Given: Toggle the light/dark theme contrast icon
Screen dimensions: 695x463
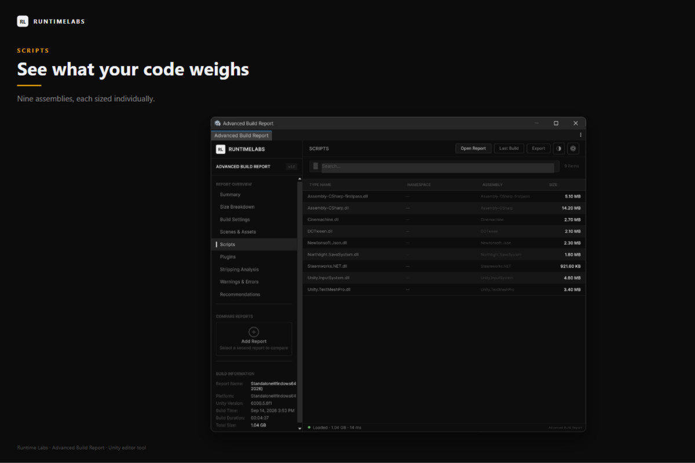Looking at the screenshot, I should (x=559, y=149).
